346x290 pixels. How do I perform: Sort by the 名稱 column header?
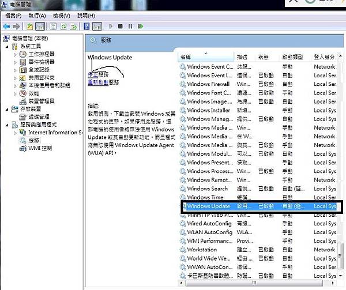click(x=206, y=57)
